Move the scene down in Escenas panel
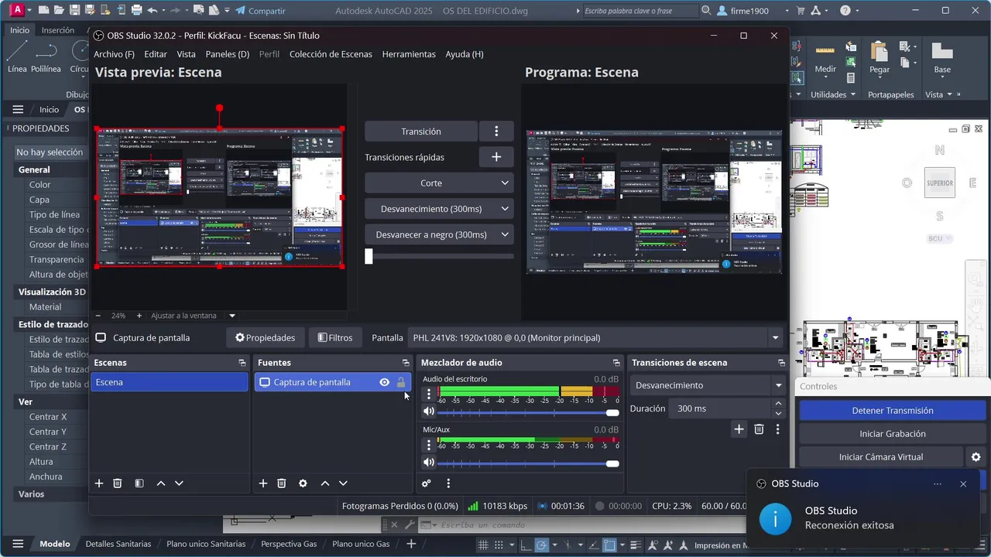 click(179, 484)
